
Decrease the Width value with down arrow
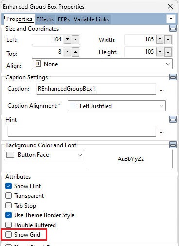pos(160,39)
